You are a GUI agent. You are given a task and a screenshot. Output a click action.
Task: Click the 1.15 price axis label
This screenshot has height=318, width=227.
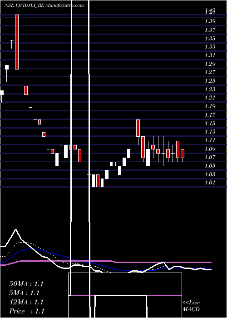[x=210, y=123]
